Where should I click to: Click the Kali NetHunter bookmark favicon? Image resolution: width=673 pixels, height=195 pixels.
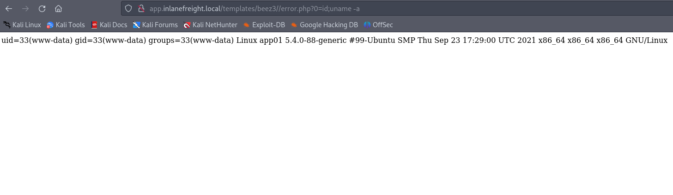click(x=187, y=25)
